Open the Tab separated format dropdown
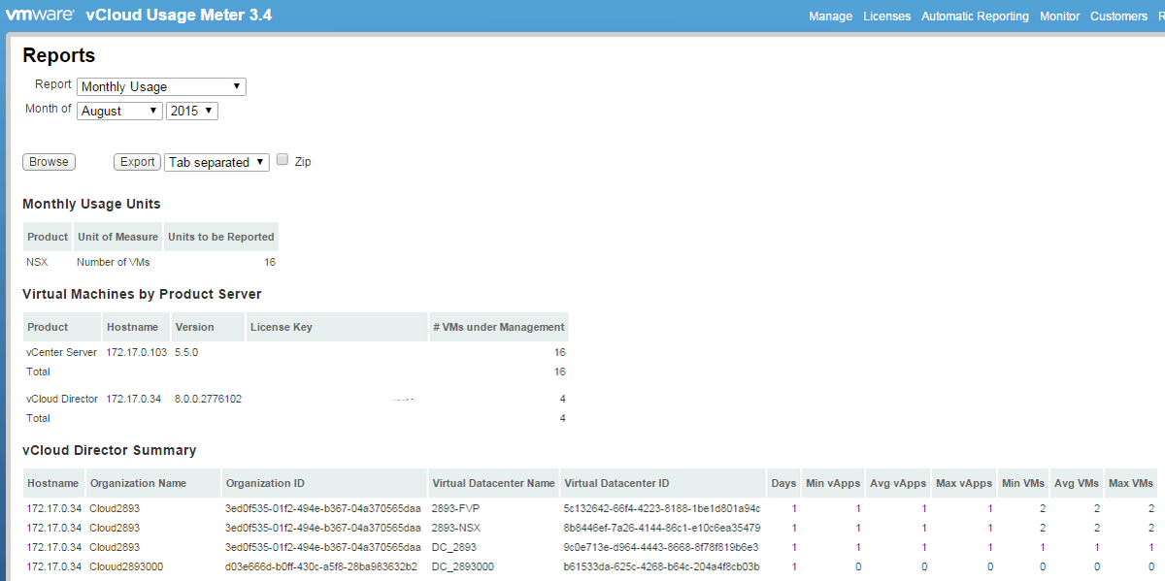Viewport: 1165px width, 581px height. 216,162
